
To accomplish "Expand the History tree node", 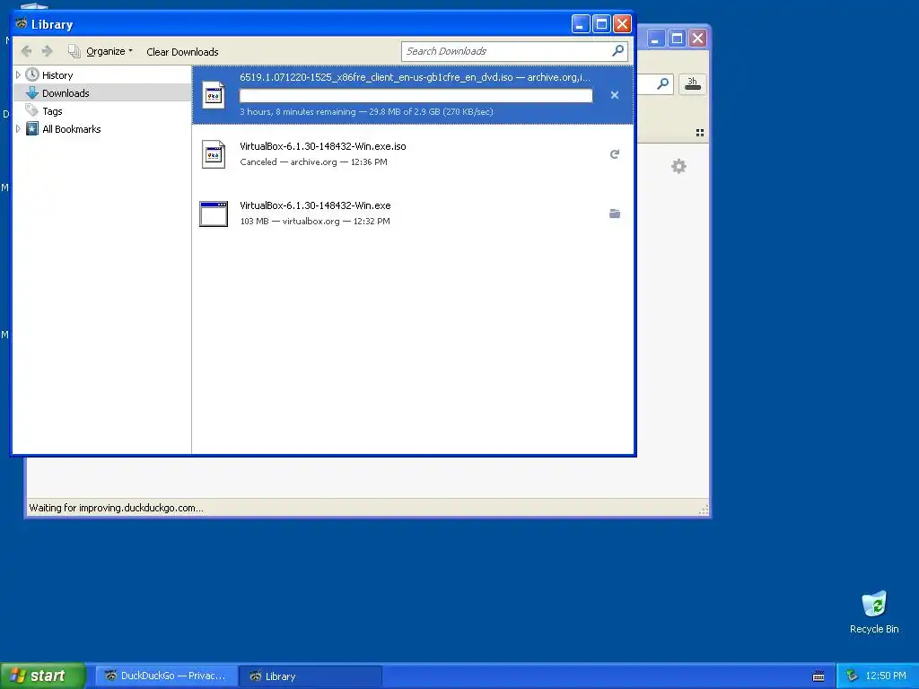I will pyautogui.click(x=18, y=75).
